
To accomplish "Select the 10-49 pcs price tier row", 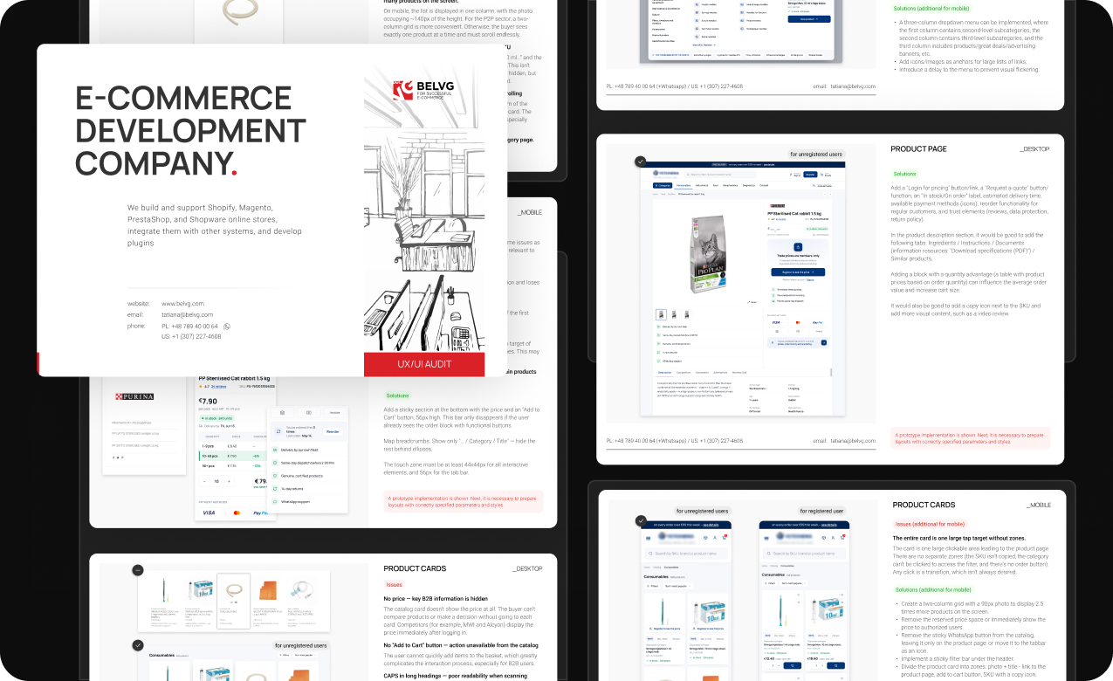I will (233, 456).
